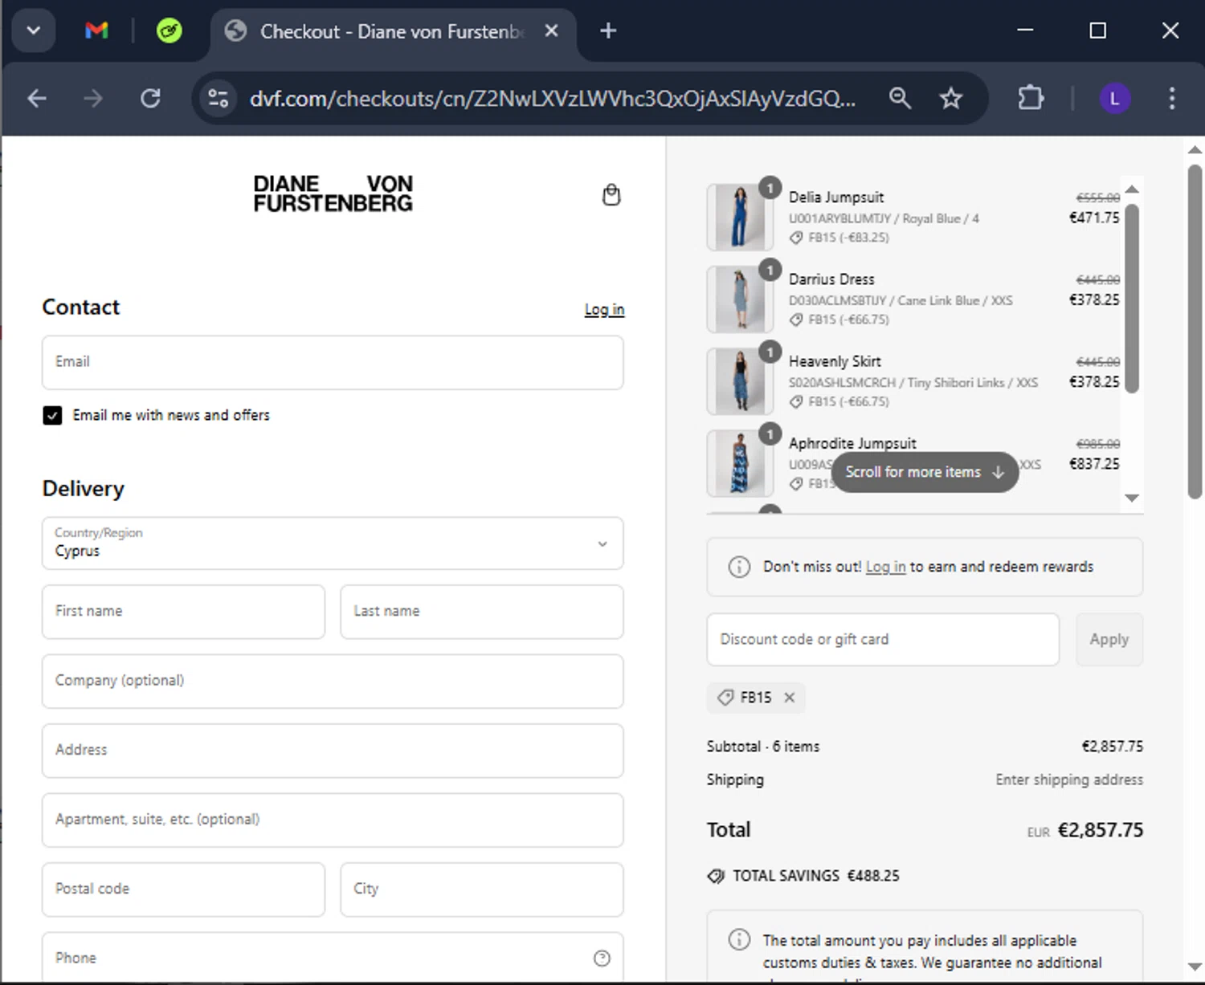This screenshot has height=985, width=1205.
Task: Open the green pinned tab icon
Action: pyautogui.click(x=169, y=31)
